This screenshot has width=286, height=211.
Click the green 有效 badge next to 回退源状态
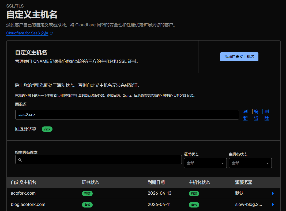point(47,129)
